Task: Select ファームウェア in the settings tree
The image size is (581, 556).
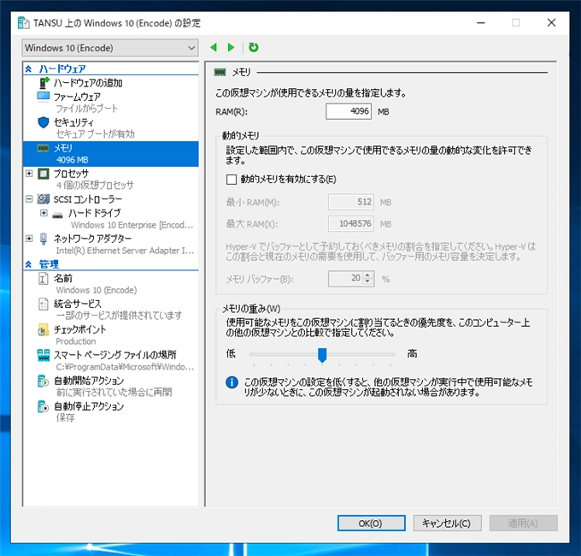Action: point(77,97)
